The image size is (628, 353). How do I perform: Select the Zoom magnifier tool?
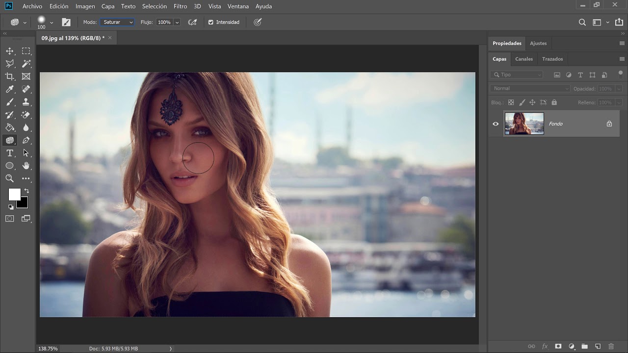[9, 178]
